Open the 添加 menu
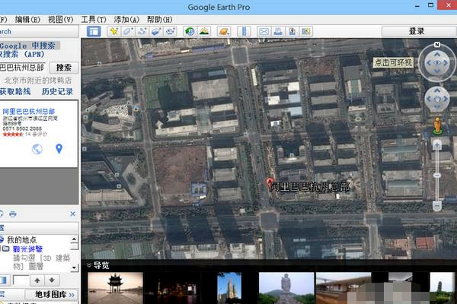Image resolution: width=457 pixels, height=304 pixels. pos(126,18)
